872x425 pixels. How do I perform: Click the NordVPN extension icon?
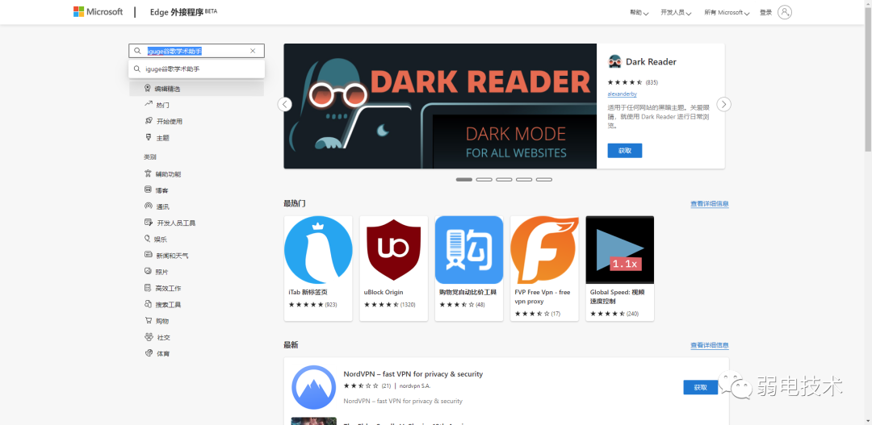pos(313,387)
